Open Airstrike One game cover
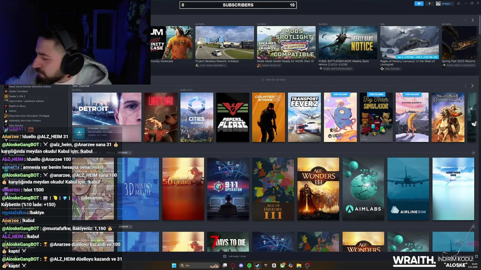The height and width of the screenshot is (270, 481). tap(453, 189)
